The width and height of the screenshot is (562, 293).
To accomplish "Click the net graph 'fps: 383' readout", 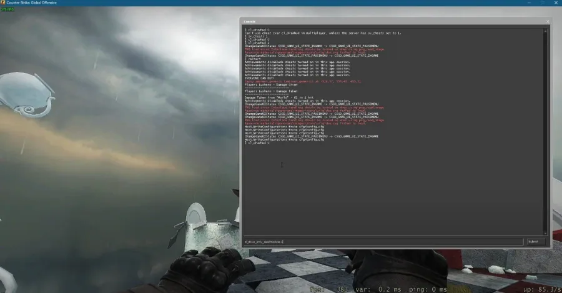I will [328, 289].
